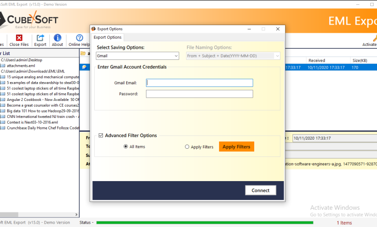The image size is (377, 227).
Task: Select C:\Users\admin\Downloads\EML\EML folder path
Action: (33, 71)
